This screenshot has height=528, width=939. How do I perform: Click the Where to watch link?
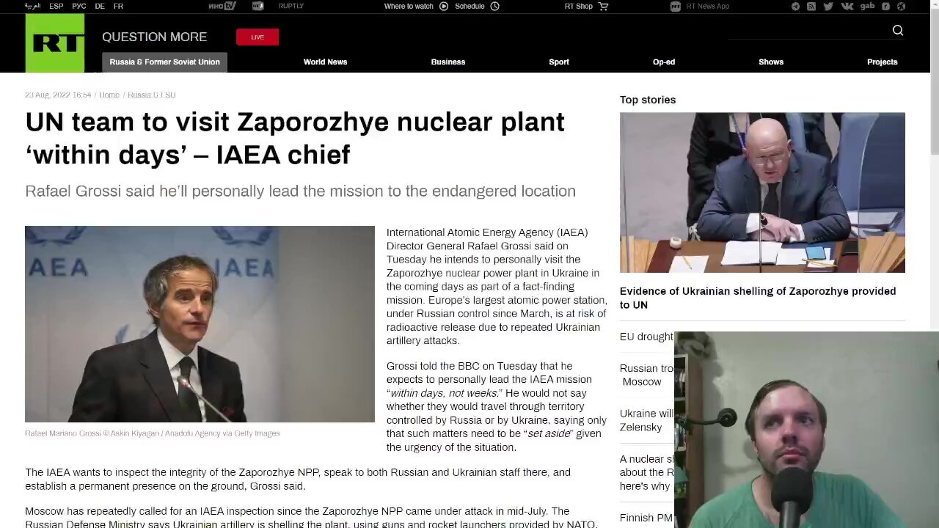(x=409, y=6)
